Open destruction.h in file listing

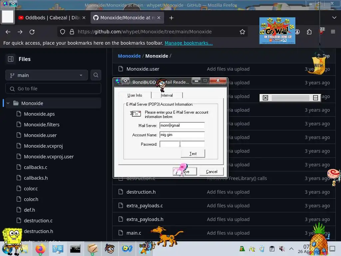141,192
